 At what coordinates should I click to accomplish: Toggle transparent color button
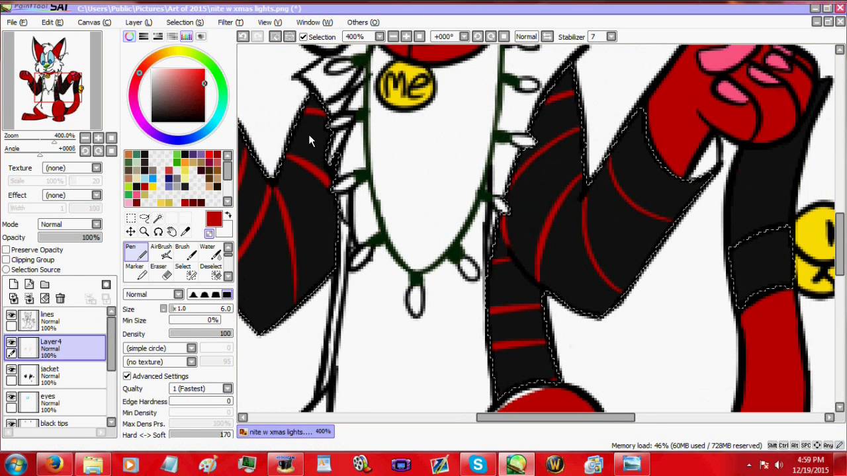(209, 233)
